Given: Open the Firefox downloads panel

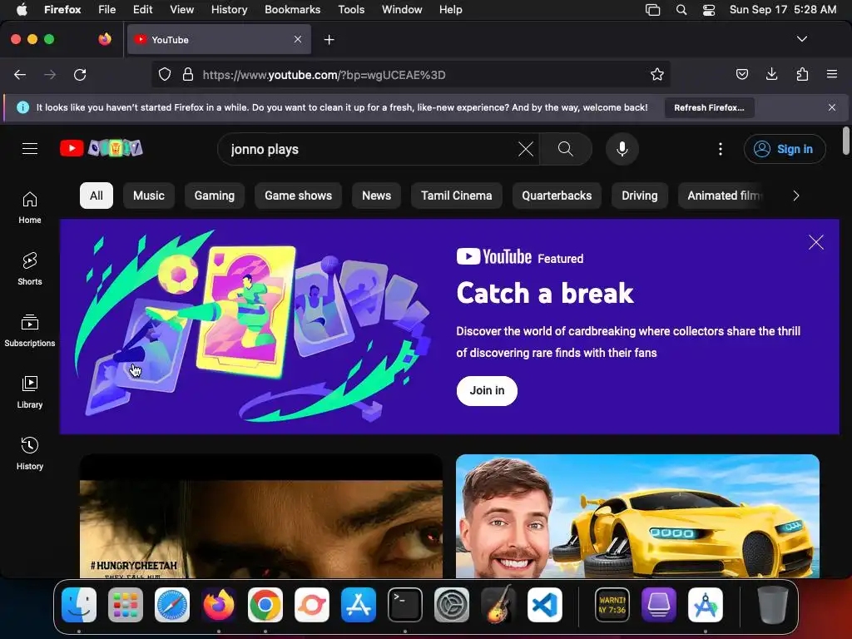Looking at the screenshot, I should (x=771, y=74).
